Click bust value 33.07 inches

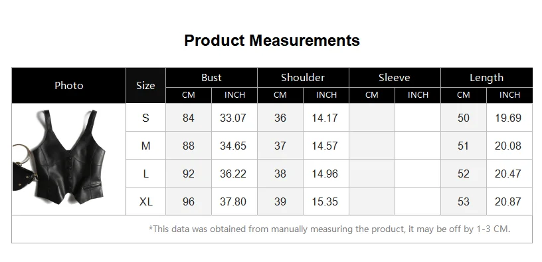[x=233, y=118]
